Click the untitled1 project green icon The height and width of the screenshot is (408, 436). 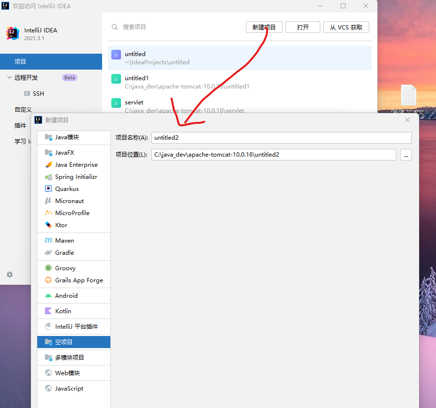116,79
